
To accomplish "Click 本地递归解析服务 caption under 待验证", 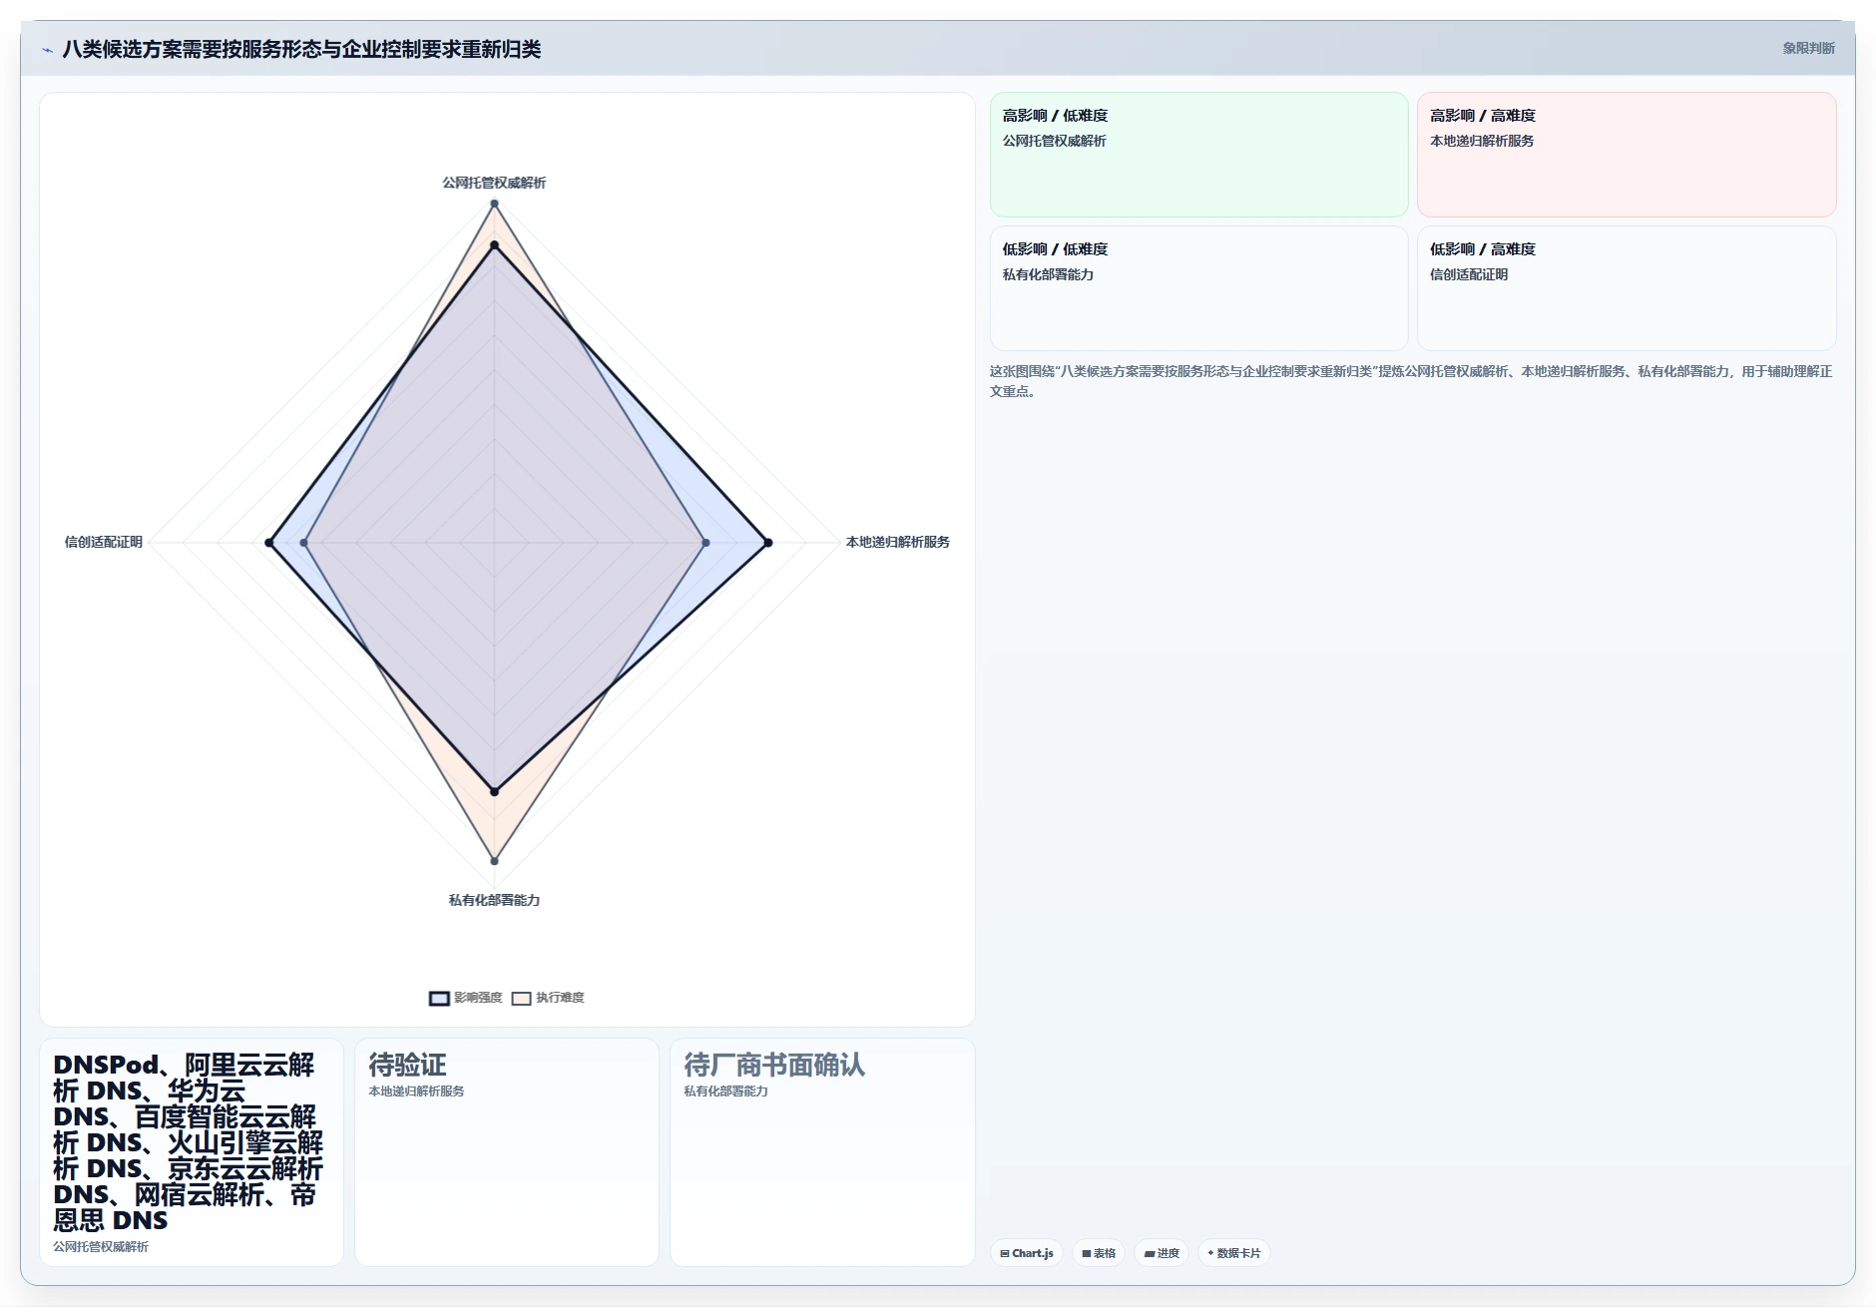I will click(416, 1091).
